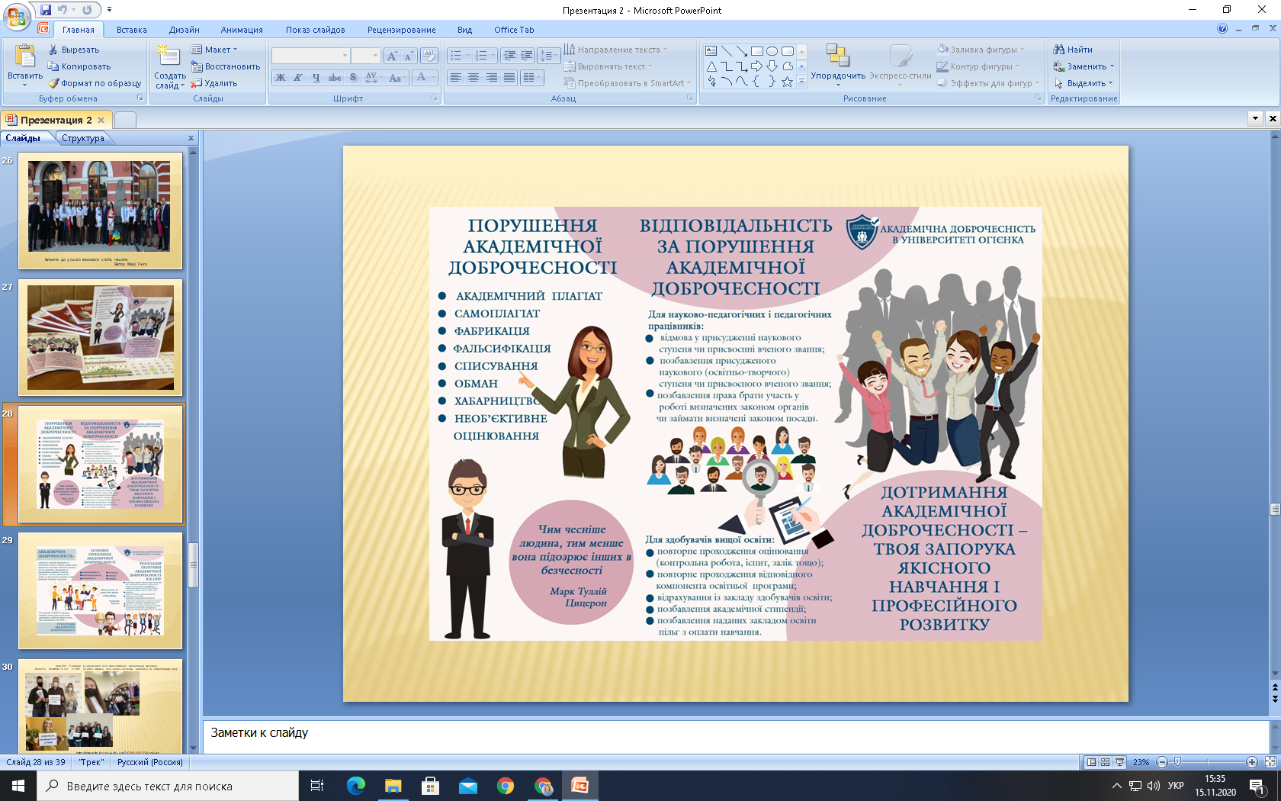1281x801 pixels.
Task: Click the Format Painter brush icon
Action: [53, 83]
